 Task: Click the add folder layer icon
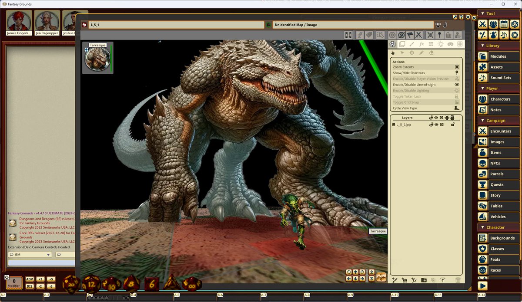tap(424, 280)
